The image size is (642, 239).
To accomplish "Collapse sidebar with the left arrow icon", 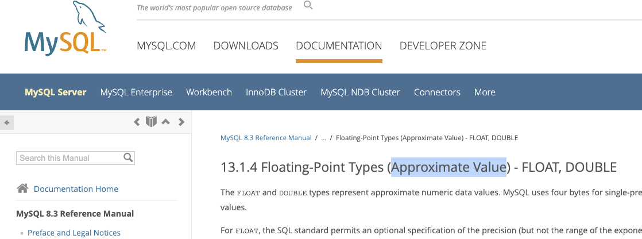I will tap(6, 122).
